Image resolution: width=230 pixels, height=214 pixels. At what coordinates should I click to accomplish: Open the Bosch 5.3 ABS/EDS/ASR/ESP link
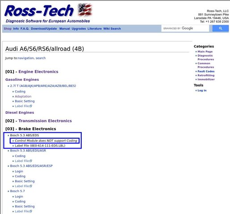31,166
